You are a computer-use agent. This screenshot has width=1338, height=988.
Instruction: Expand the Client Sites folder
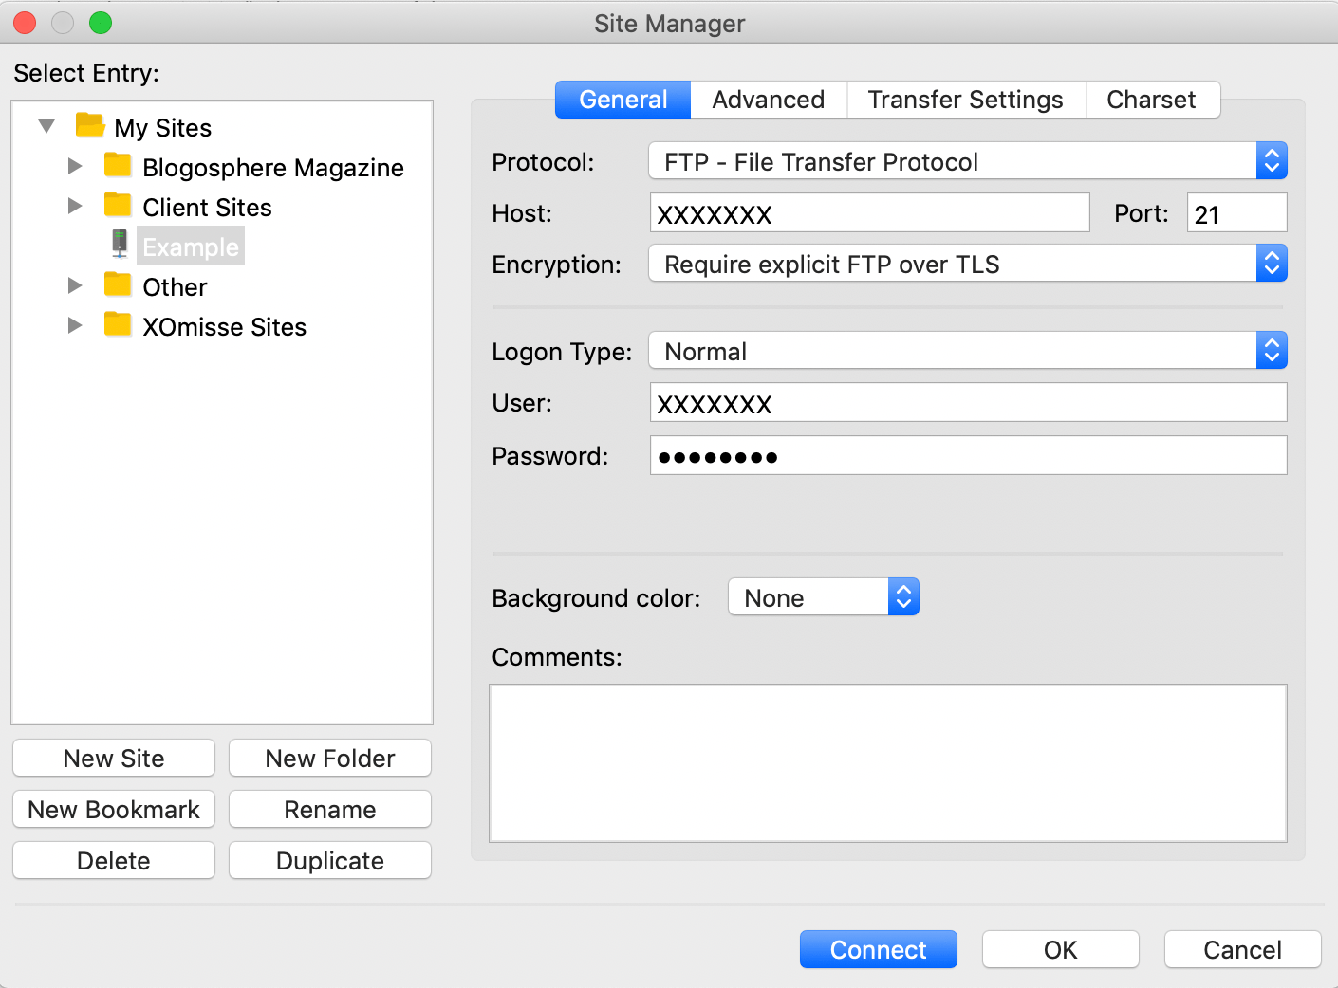tap(75, 206)
